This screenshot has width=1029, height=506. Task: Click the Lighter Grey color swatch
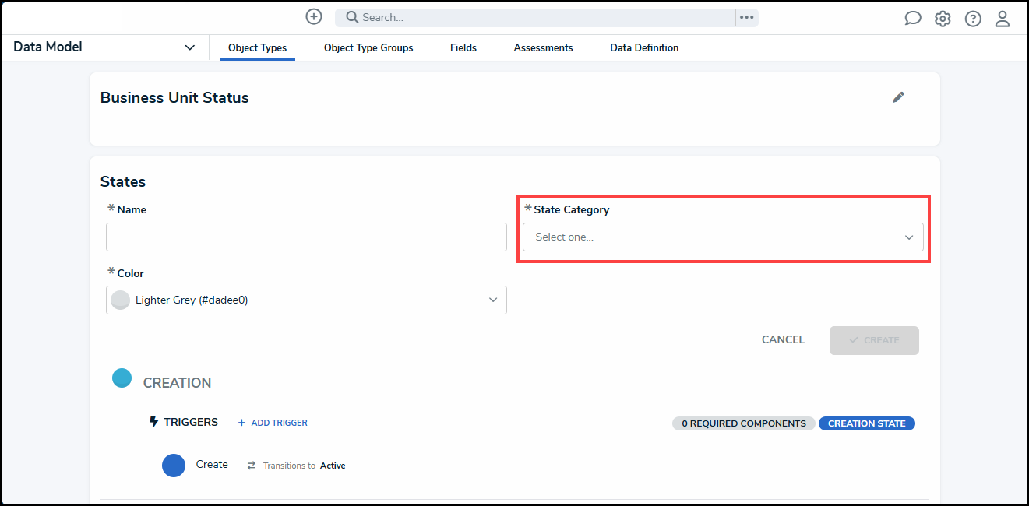click(x=121, y=300)
